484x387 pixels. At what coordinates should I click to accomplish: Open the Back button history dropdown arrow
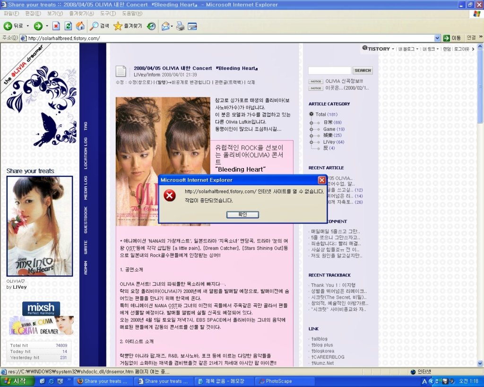pos(27,26)
